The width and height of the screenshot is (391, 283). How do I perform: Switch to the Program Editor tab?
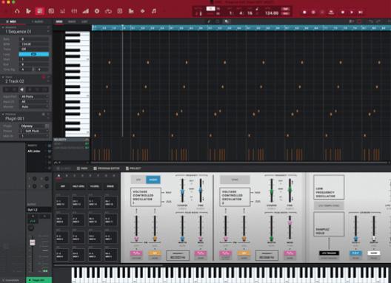(x=107, y=168)
